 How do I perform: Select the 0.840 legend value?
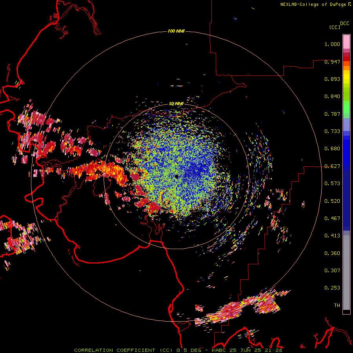(x=332, y=96)
